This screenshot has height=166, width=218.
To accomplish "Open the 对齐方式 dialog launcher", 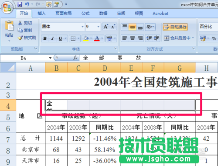I will 193,48.
